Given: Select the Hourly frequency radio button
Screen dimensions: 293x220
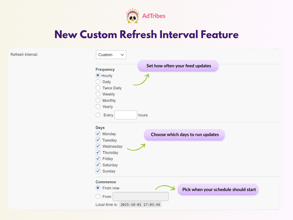Looking at the screenshot, I should click(98, 76).
